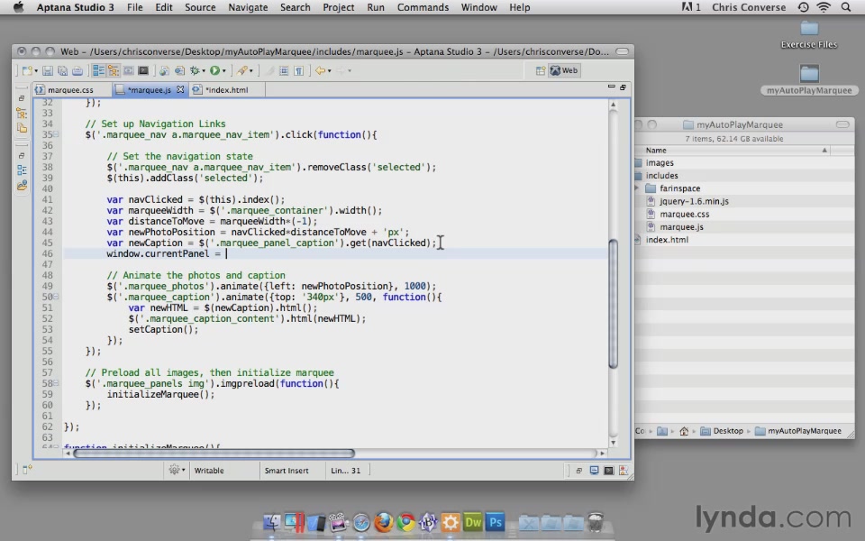Image resolution: width=865 pixels, height=541 pixels.
Task: Open the File menu
Action: (x=134, y=7)
